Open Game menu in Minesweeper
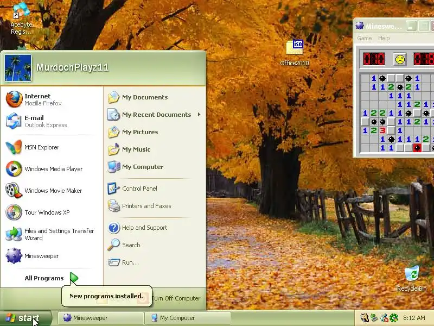Screen dimensions: 434x326 coord(364,38)
